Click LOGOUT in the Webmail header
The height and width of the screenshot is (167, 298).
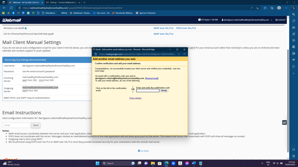[281, 20]
